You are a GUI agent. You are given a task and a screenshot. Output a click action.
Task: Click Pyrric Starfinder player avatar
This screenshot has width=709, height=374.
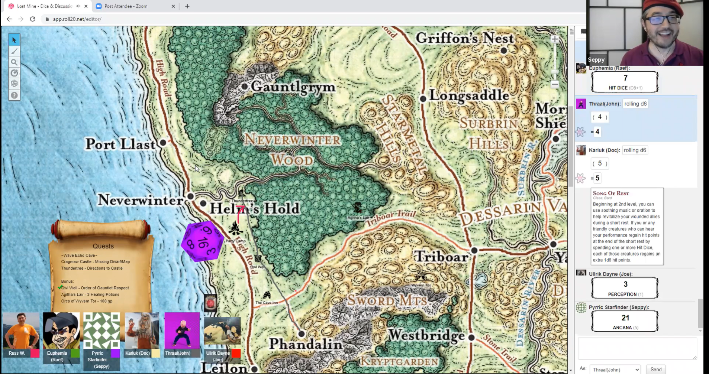(x=101, y=331)
